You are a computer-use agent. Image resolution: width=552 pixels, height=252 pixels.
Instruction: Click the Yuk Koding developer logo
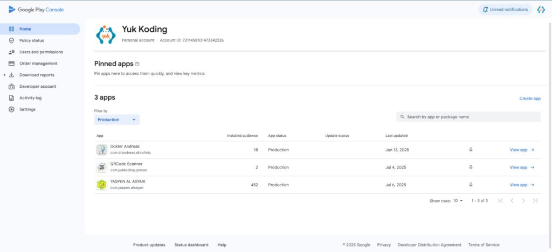click(x=106, y=34)
